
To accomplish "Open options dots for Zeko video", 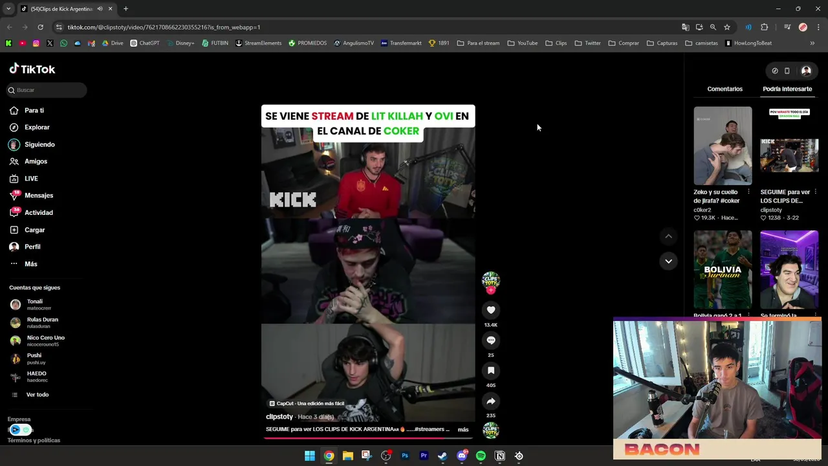I will pos(748,192).
